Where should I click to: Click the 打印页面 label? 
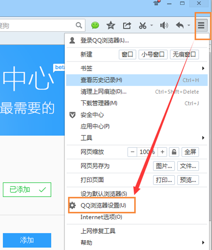[92, 180]
